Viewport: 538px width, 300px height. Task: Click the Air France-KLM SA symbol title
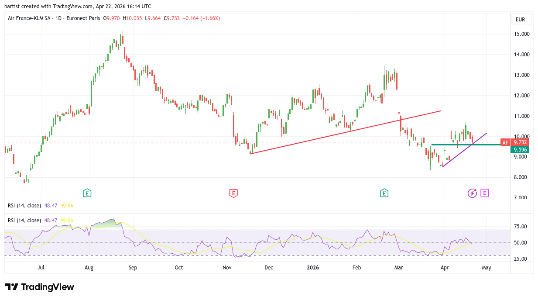(x=30, y=18)
